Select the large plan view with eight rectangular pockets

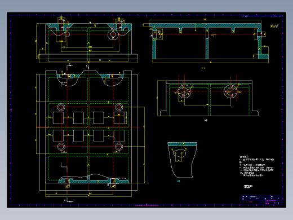point(90,133)
